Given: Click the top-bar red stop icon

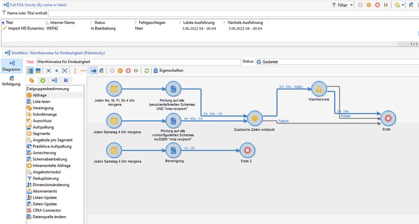Looking at the screenshot, I should point(377,5).
